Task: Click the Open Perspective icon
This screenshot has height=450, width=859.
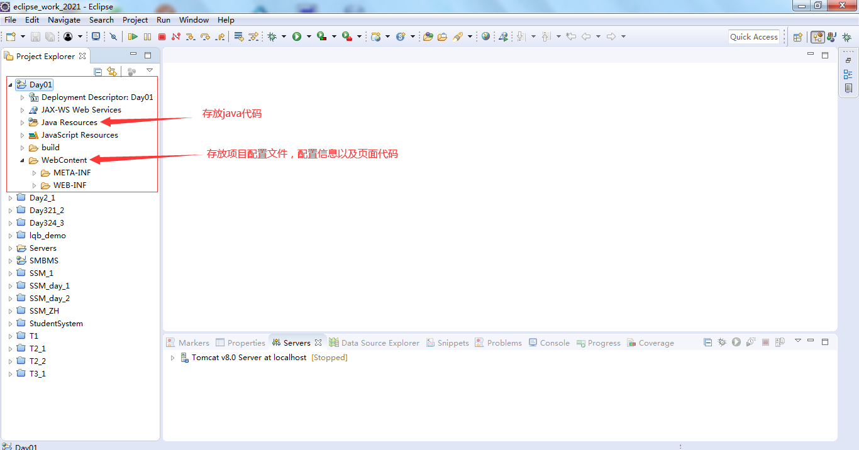Action: click(x=797, y=37)
